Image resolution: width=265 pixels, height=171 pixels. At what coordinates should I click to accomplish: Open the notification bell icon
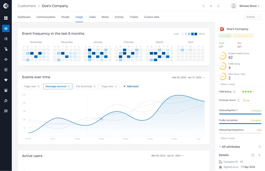point(218,6)
